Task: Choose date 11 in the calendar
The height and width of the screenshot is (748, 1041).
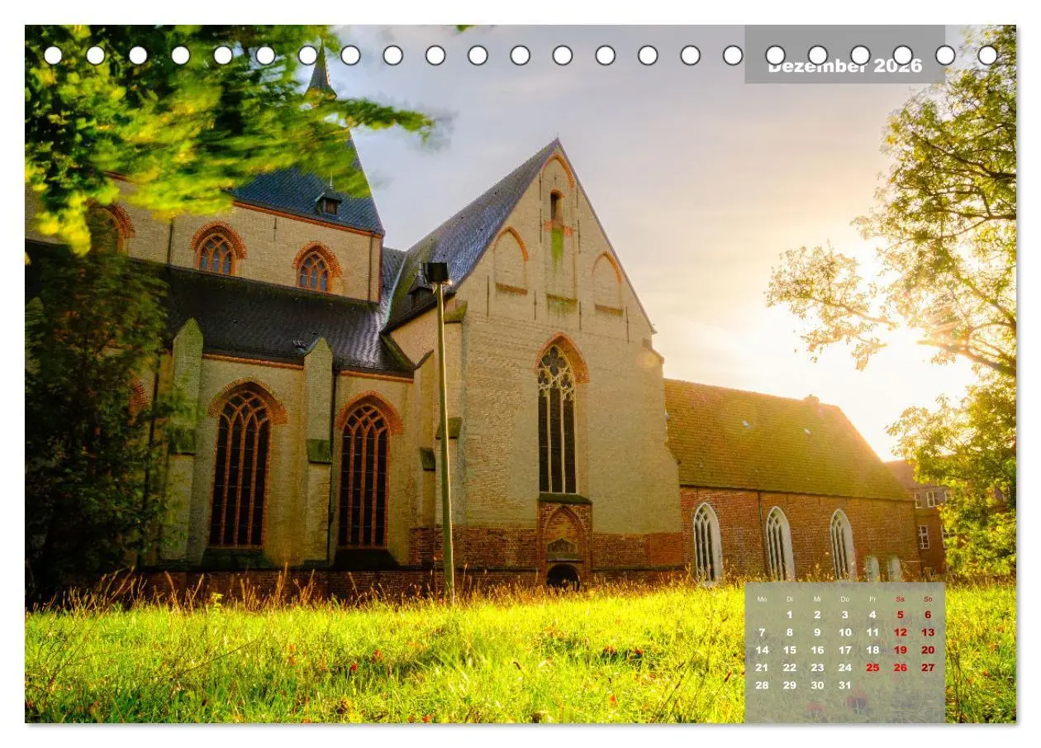Action: click(x=872, y=632)
